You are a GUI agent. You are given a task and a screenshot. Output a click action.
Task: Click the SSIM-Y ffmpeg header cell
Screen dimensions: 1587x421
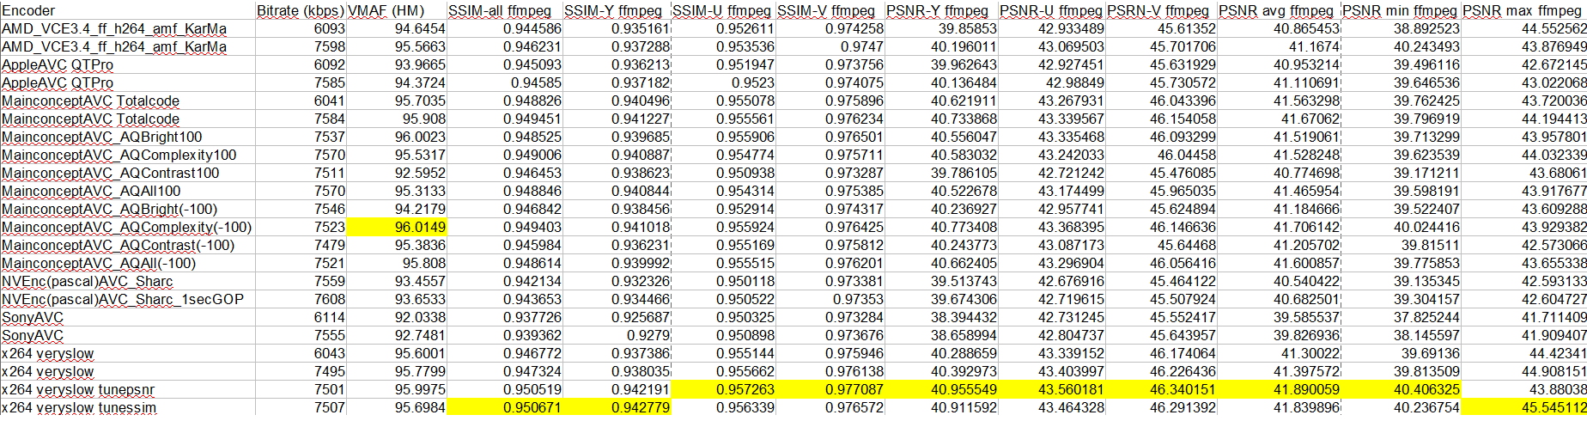[x=617, y=10]
